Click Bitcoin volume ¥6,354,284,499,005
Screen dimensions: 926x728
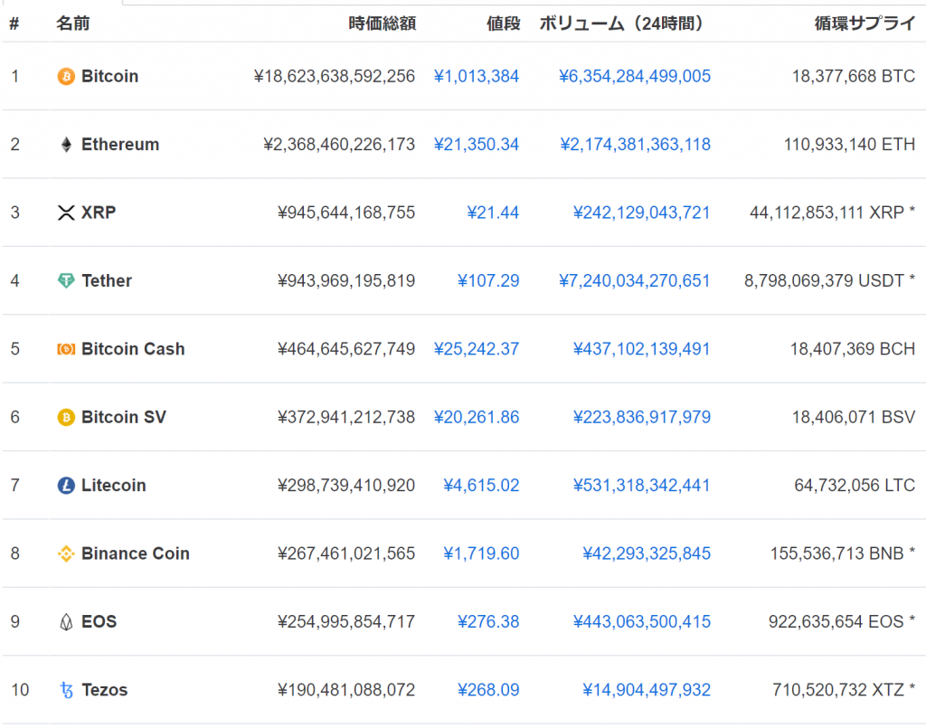(635, 76)
